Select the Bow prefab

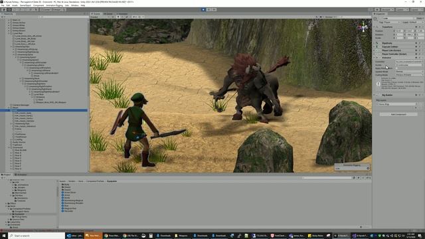point(65,206)
